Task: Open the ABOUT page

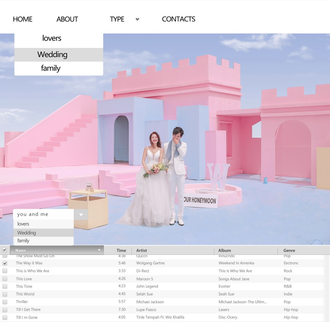Action: (67, 19)
